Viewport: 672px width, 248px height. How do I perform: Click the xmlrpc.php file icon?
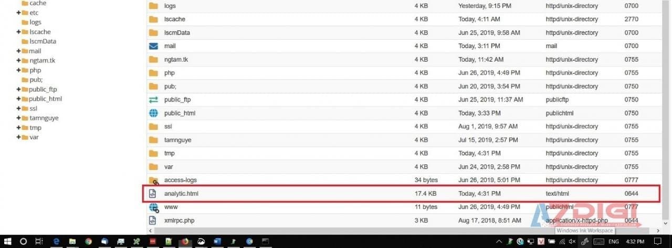[153, 221]
